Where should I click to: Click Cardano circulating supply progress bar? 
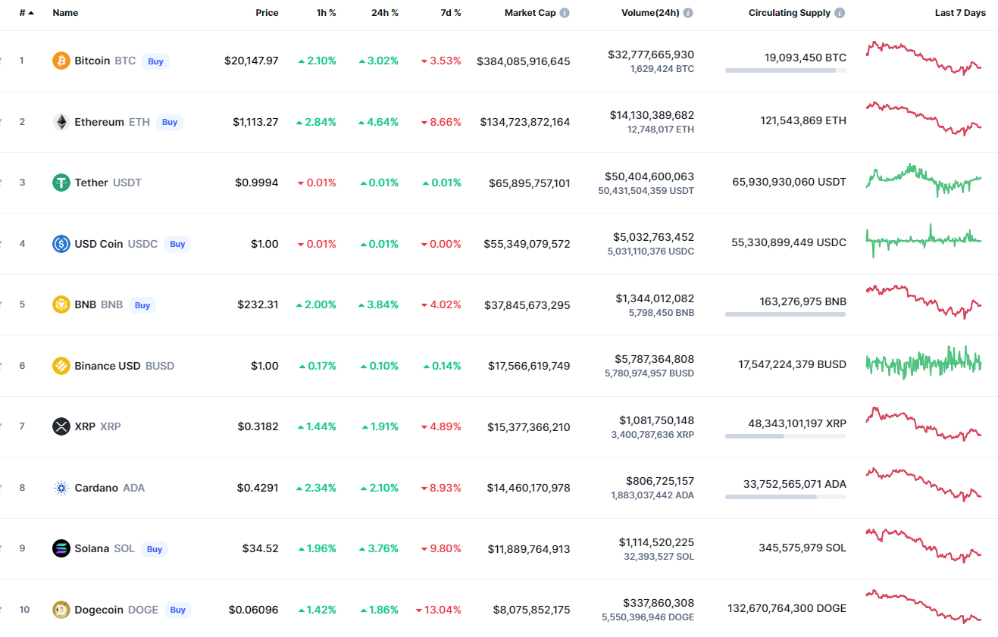(x=786, y=497)
